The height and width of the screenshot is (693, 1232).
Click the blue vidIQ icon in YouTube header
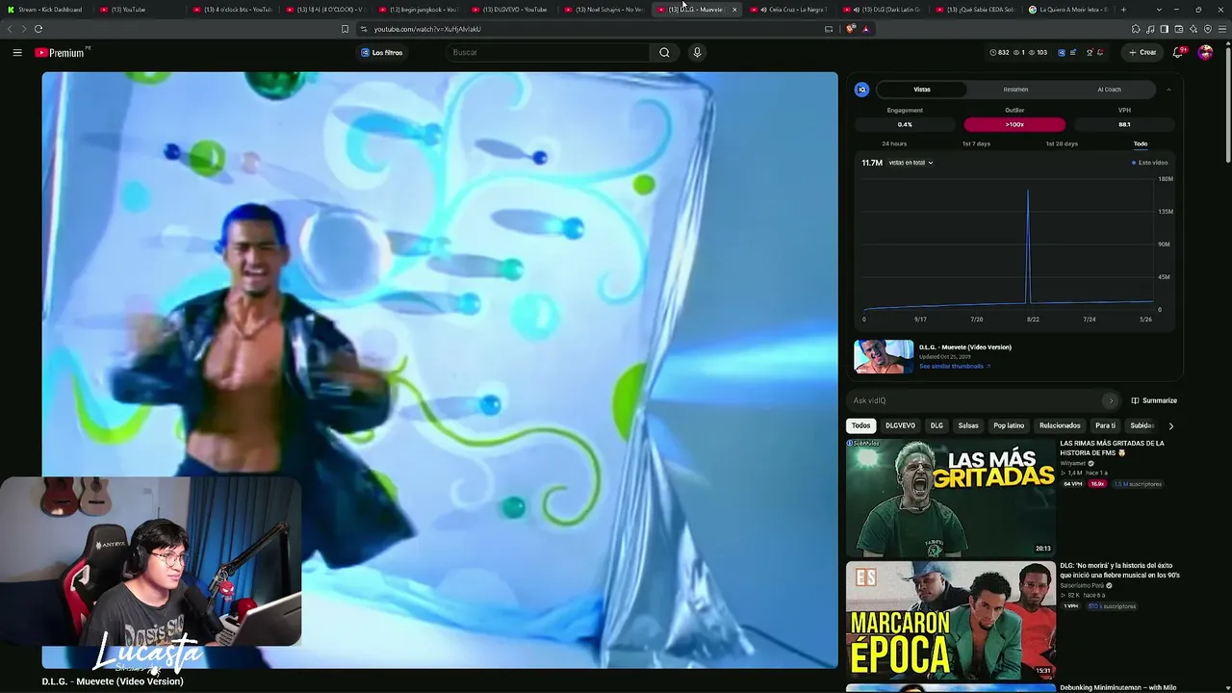[1062, 52]
